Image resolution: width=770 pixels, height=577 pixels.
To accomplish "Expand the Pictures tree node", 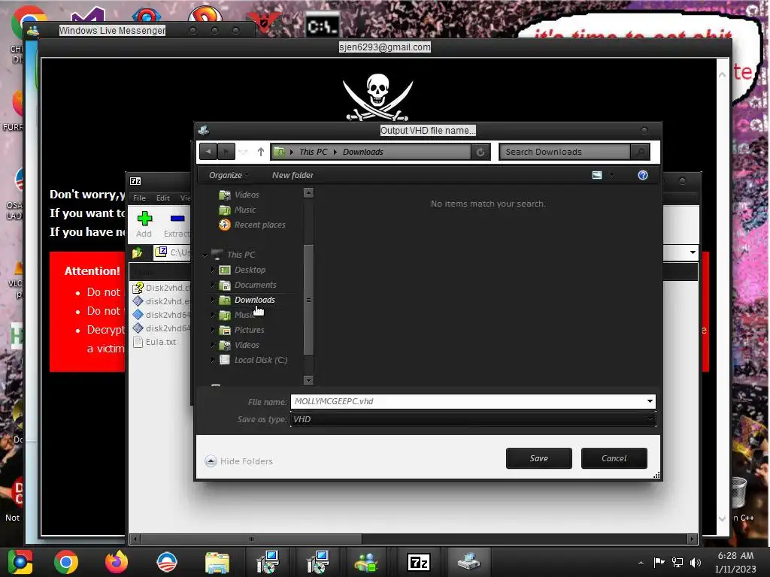I will (212, 331).
